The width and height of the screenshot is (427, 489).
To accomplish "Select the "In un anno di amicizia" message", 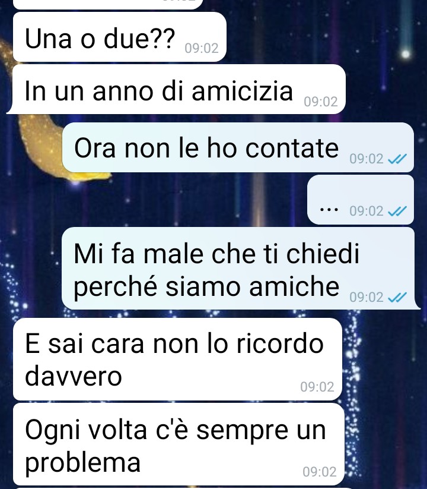I will click(x=176, y=89).
